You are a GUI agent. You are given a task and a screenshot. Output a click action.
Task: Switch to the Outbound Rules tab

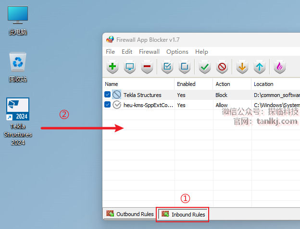pos(130,214)
